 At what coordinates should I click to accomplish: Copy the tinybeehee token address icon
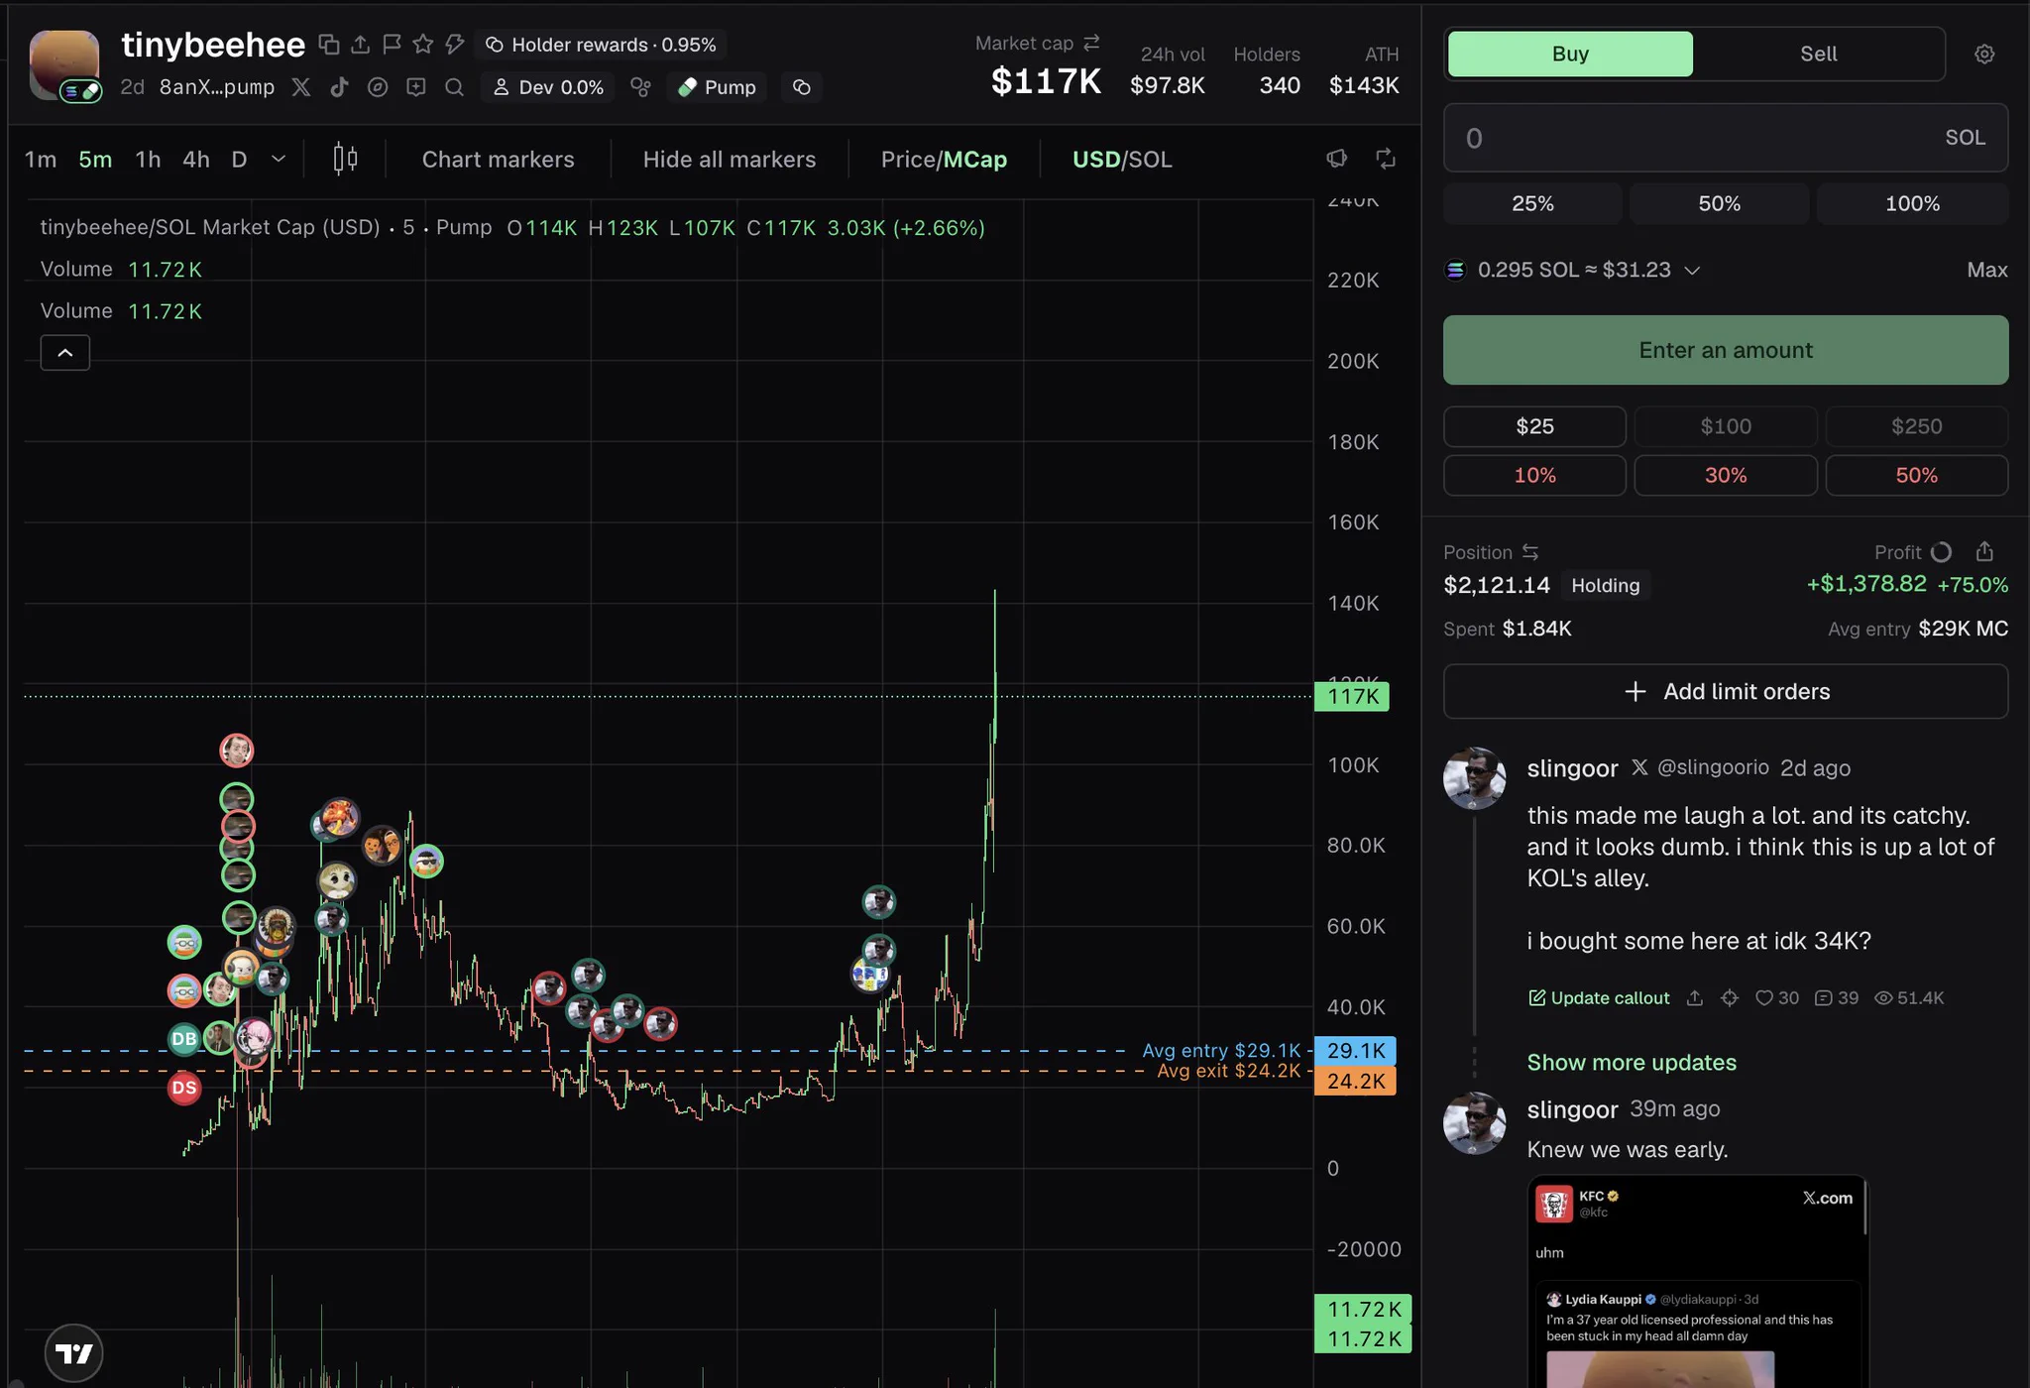(x=329, y=45)
